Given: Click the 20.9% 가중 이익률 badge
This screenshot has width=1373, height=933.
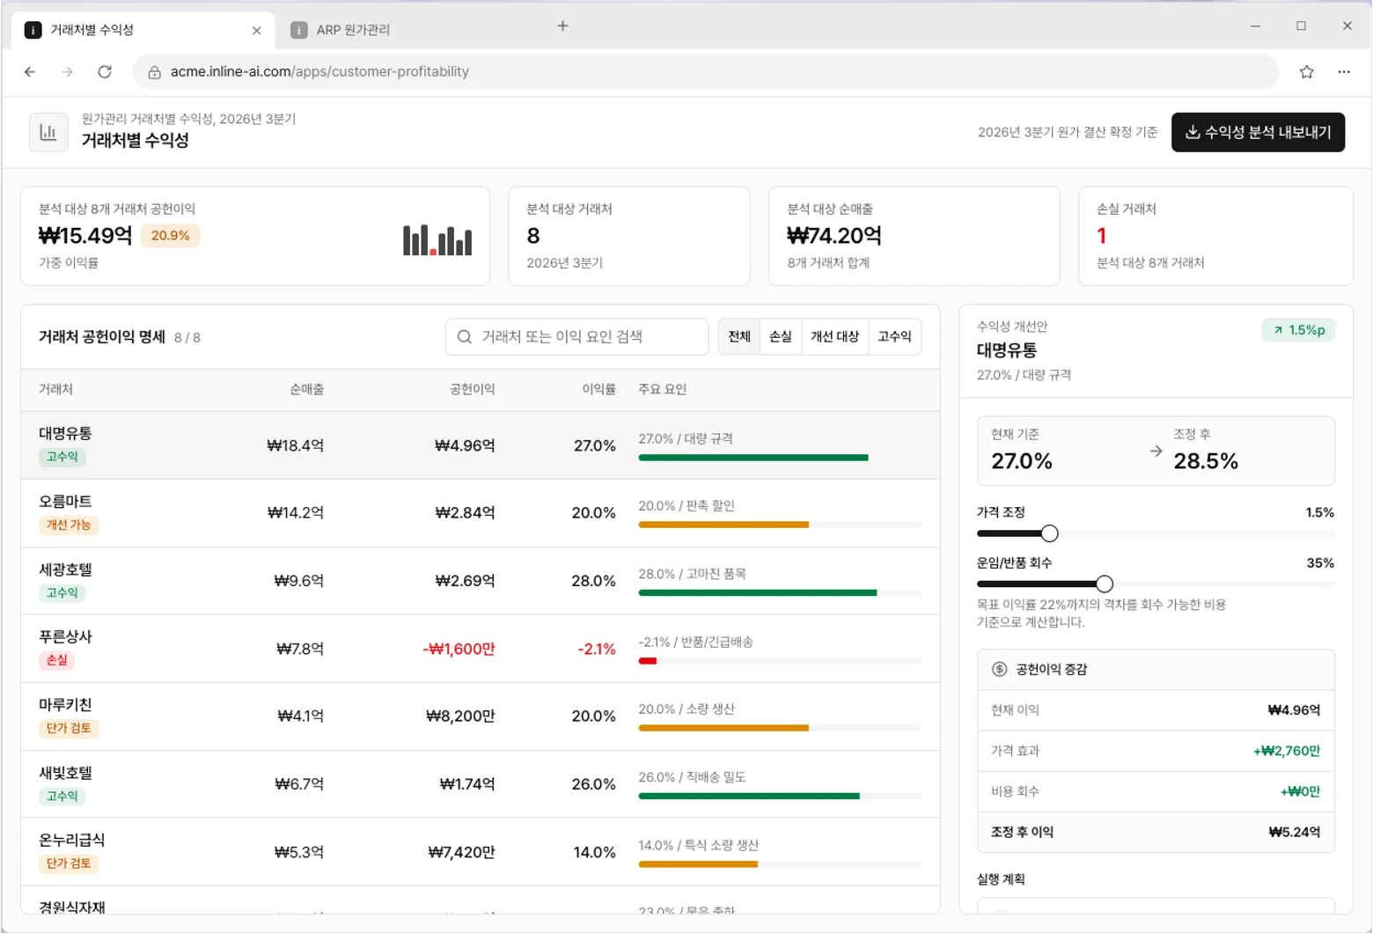Looking at the screenshot, I should 170,236.
